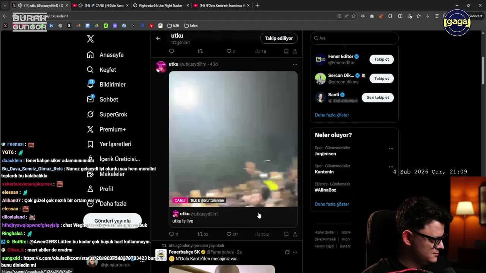Screen dimensions: 486x273
Task: Click browser back arrow
Action: click(5, 16)
